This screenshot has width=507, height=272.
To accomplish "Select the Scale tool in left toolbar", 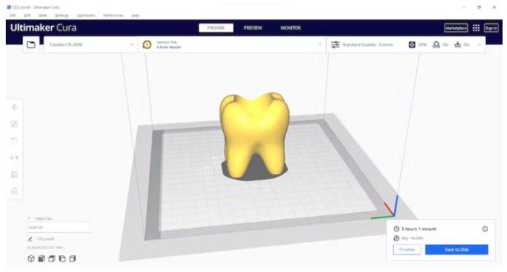I will (x=14, y=124).
